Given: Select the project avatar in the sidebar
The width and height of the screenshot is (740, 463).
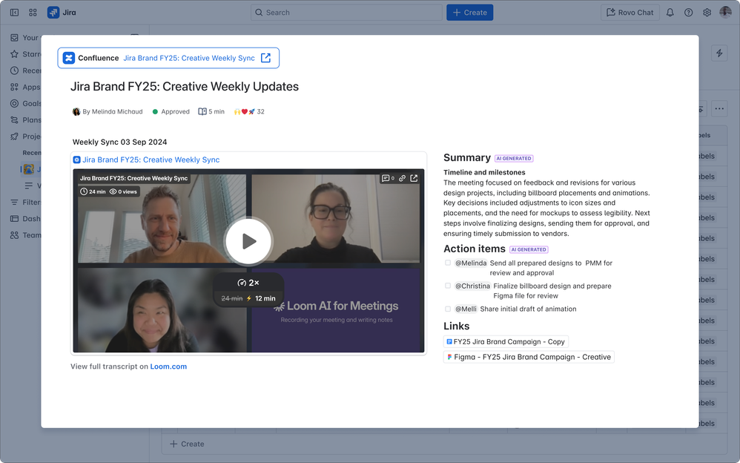Looking at the screenshot, I should [29, 168].
